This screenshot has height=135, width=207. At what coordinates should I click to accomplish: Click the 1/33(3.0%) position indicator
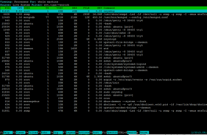pos(199,132)
